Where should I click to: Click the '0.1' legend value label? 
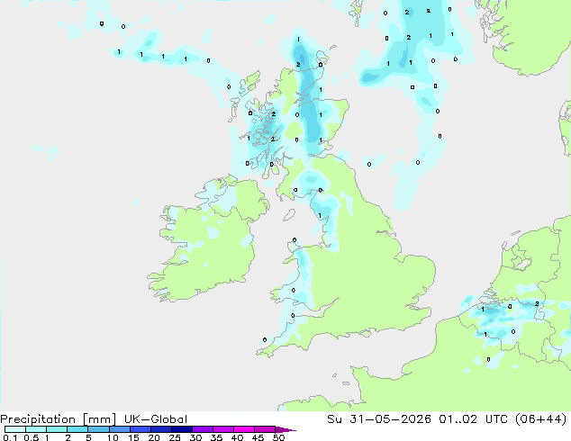(10, 437)
